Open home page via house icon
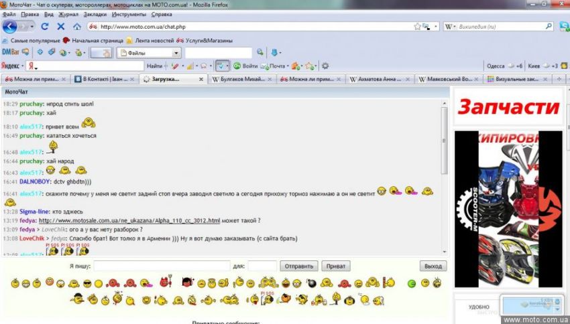This screenshot has height=324, width=570. point(76,27)
